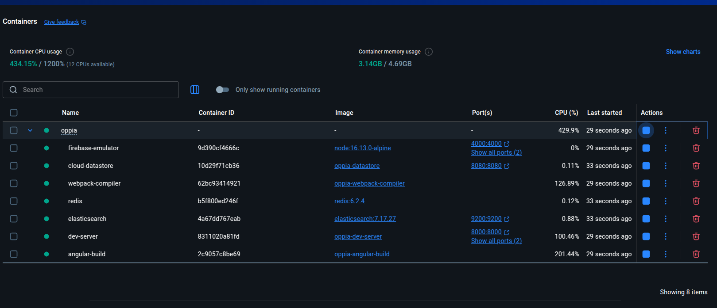Stop the oppia container stack
Image resolution: width=717 pixels, height=308 pixels.
pyautogui.click(x=646, y=130)
